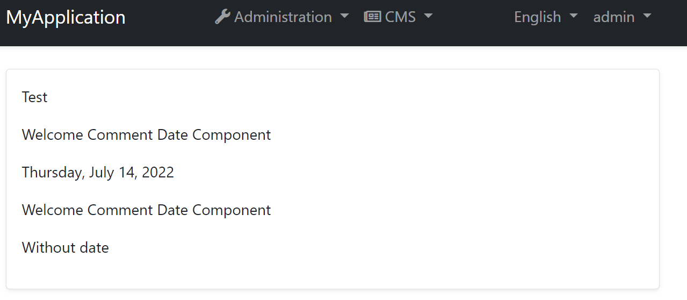Viewport: 687px width, 300px height.
Task: Click the newspaper icon beside CMS
Action: 372,17
